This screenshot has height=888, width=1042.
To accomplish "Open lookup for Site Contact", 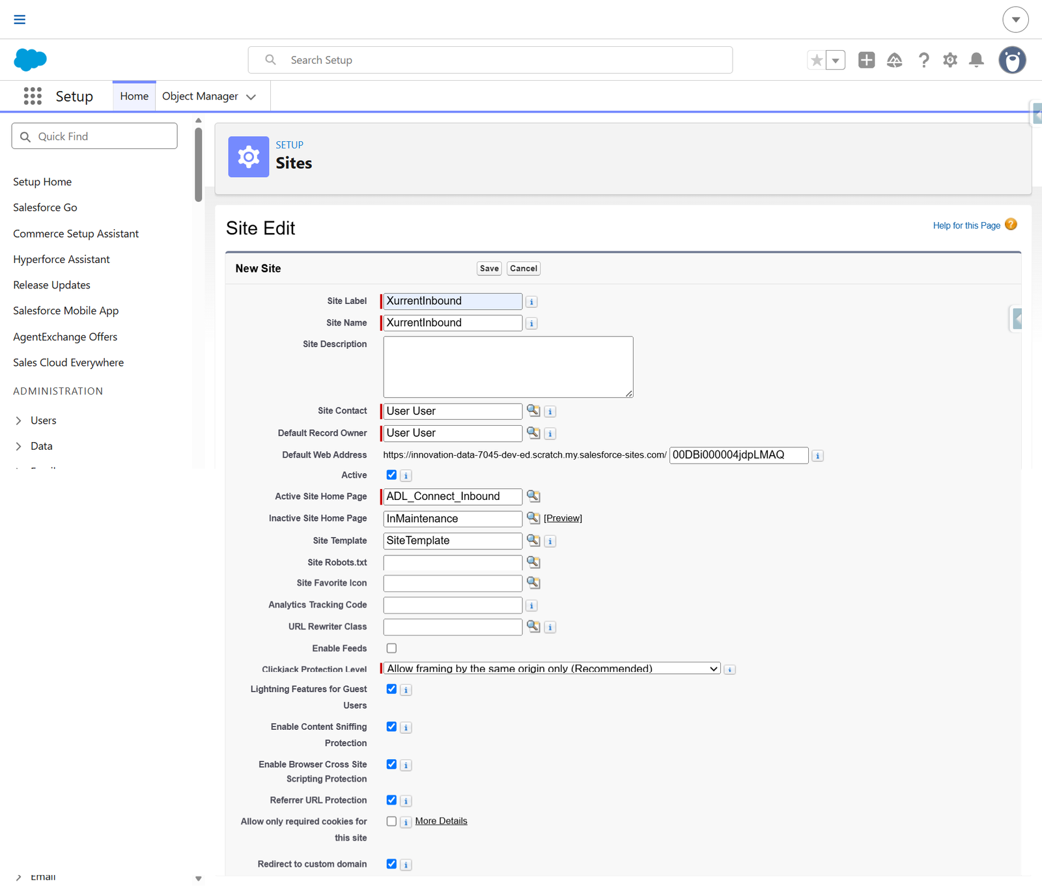I will click(x=533, y=410).
